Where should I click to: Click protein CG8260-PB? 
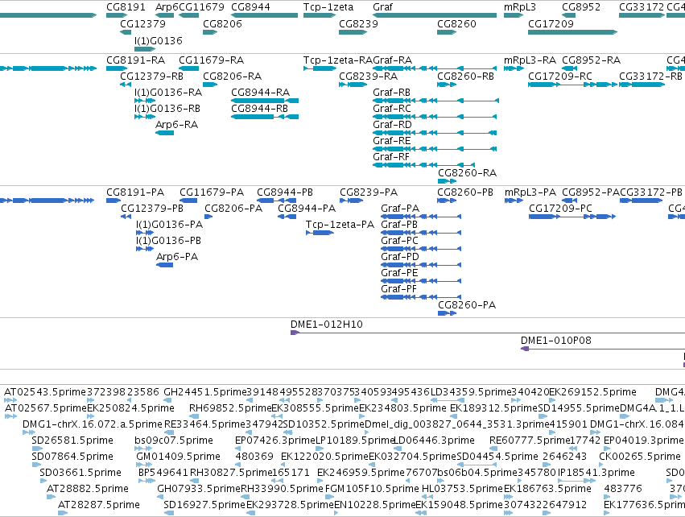(x=447, y=201)
